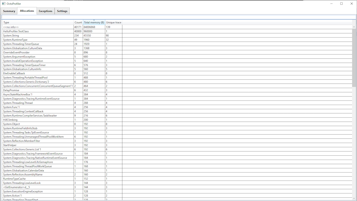Screen dimensions: 357x201
Task: Select the <<no info>> row
Action: (x=177, y=27)
